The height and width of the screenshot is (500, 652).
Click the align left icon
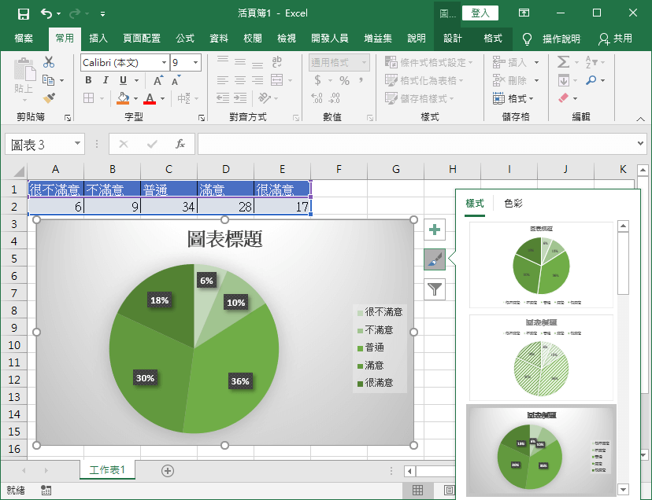(223, 80)
